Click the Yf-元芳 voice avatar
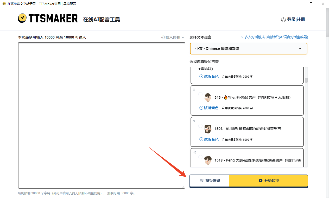The width and height of the screenshot is (329, 198). pyautogui.click(x=208, y=97)
